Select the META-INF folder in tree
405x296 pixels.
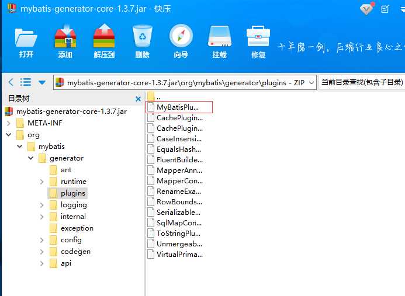[x=39, y=123]
